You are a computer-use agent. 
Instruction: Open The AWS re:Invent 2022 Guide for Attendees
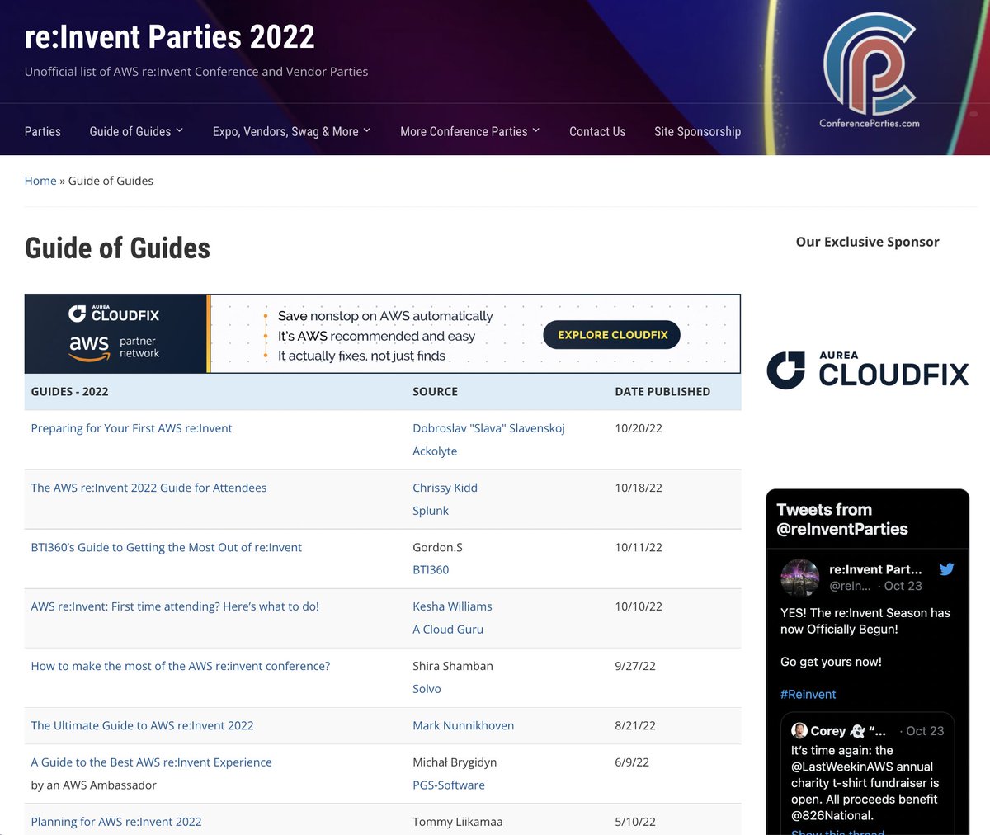(x=148, y=488)
